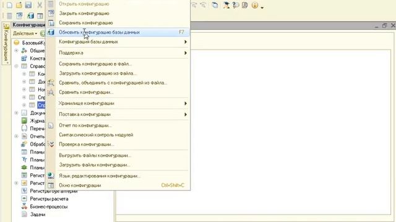This screenshot has height=222, width=396.
Task: Select 'Проверка конфигурации...' menu entry
Action: [x=118, y=144]
